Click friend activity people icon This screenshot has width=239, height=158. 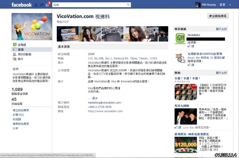[15, 54]
